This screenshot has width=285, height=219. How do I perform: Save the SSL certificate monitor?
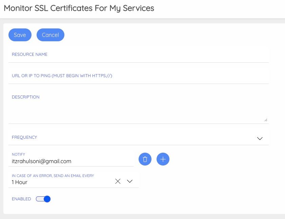(20, 35)
